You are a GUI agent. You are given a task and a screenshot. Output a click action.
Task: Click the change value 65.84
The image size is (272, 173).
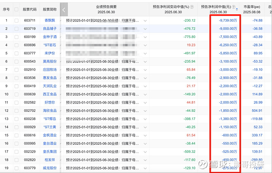coord(191,69)
